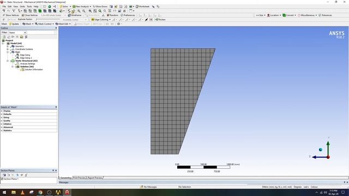The width and height of the screenshot is (349, 196).
Task: Click the Solve button in the toolbar
Action: click(64, 7)
